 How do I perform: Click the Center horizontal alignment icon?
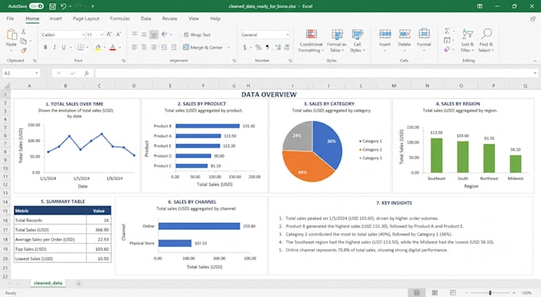click(144, 47)
